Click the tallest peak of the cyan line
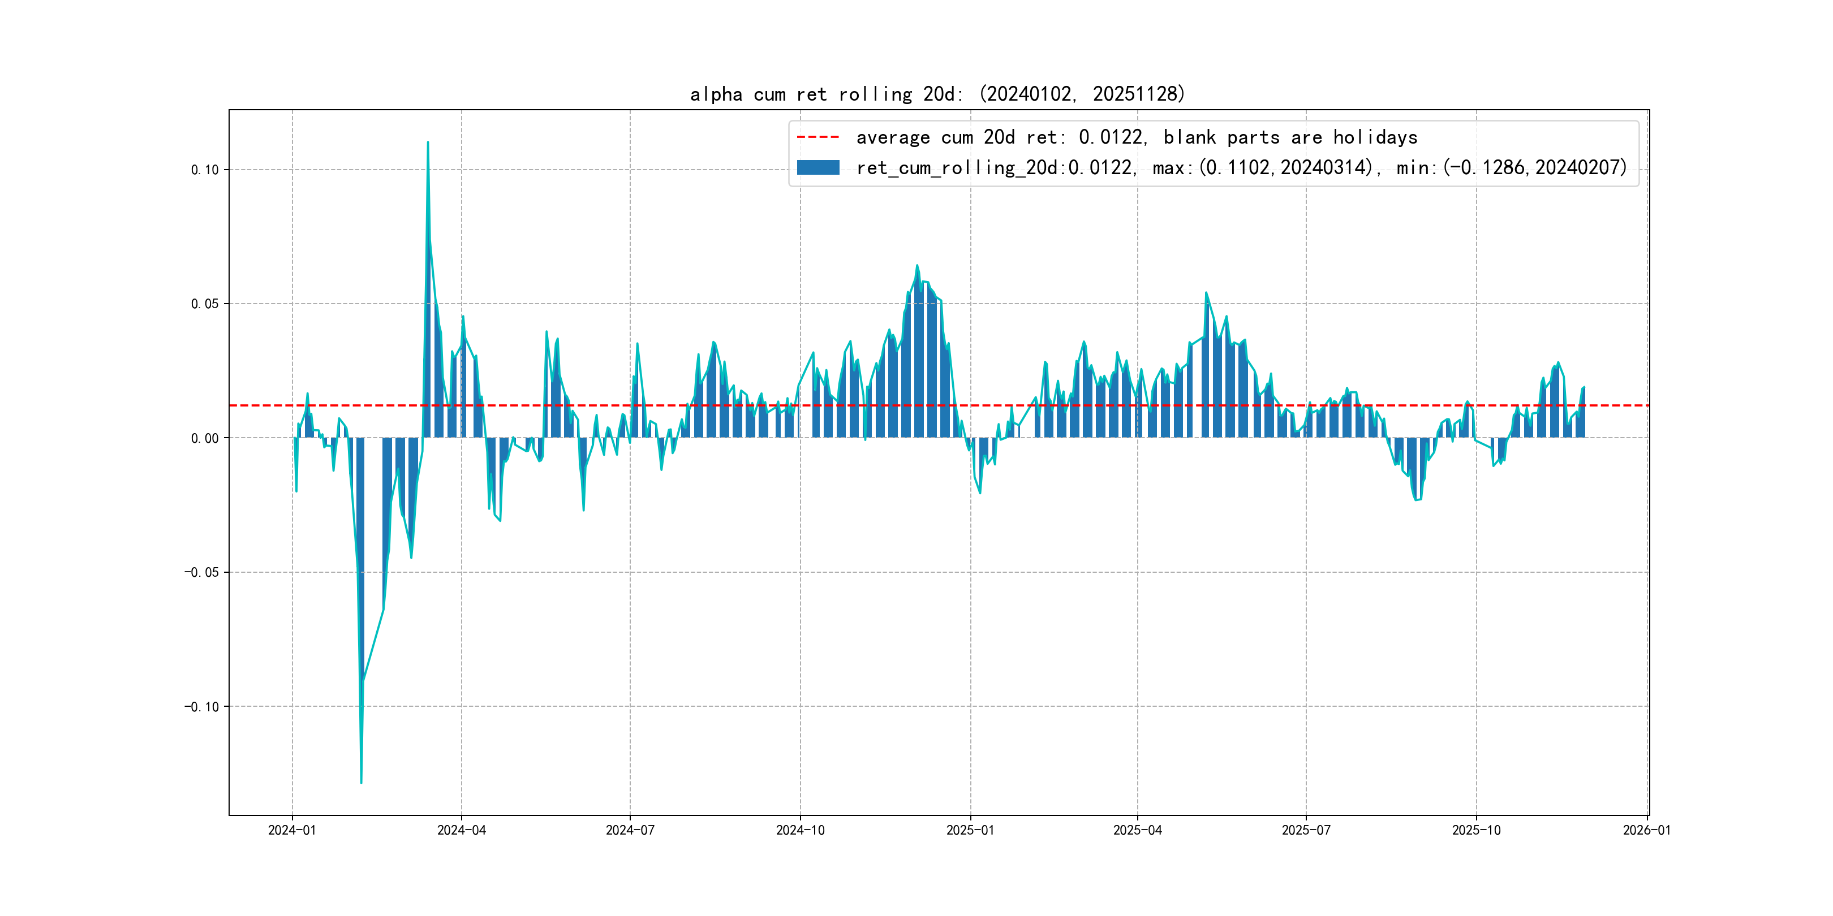The height and width of the screenshot is (916, 1833). [428, 143]
